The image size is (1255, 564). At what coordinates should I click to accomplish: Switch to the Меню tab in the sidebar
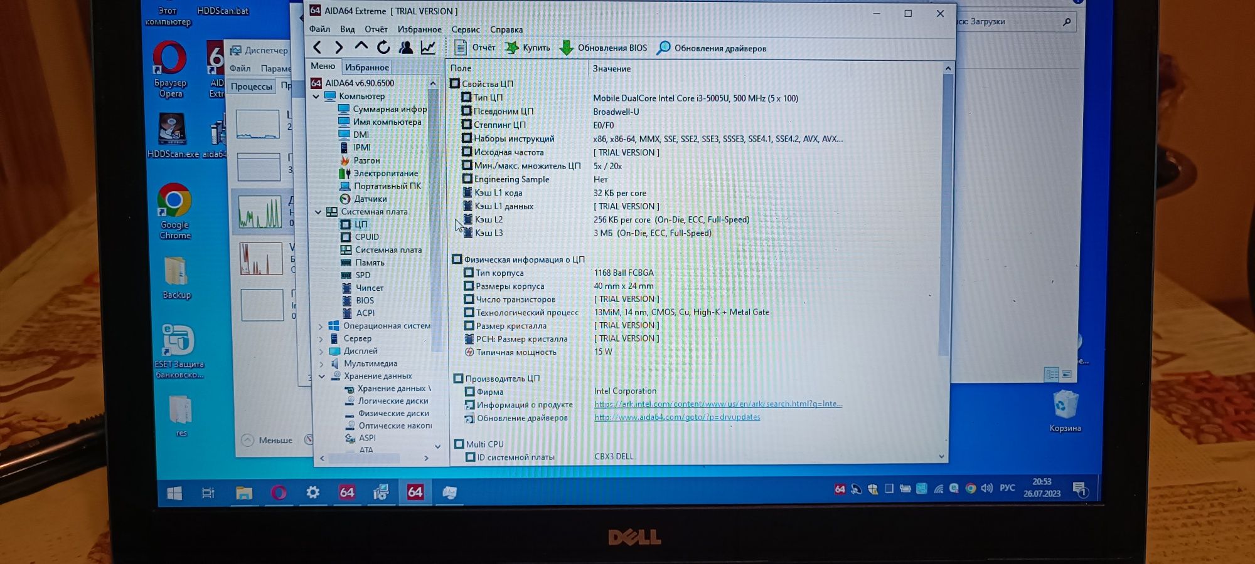coord(323,66)
